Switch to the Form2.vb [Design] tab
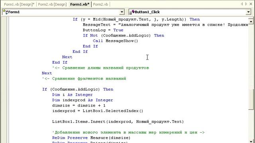This screenshot has height=143, width=255. click(x=52, y=4)
